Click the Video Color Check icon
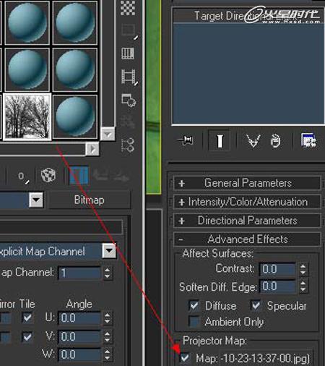 pyautogui.click(x=128, y=54)
